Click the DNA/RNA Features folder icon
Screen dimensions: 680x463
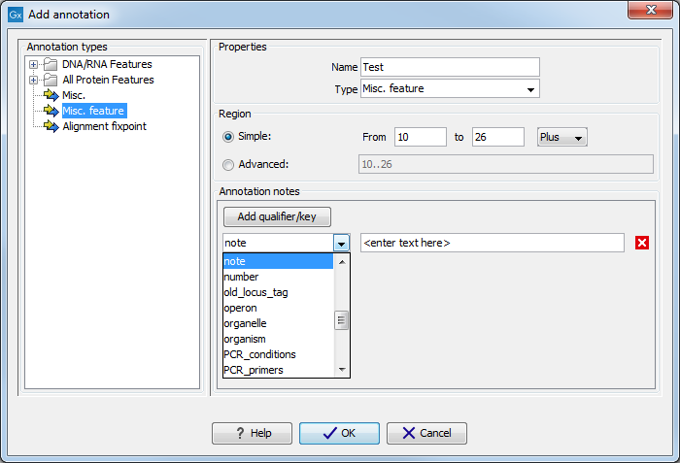tap(51, 65)
